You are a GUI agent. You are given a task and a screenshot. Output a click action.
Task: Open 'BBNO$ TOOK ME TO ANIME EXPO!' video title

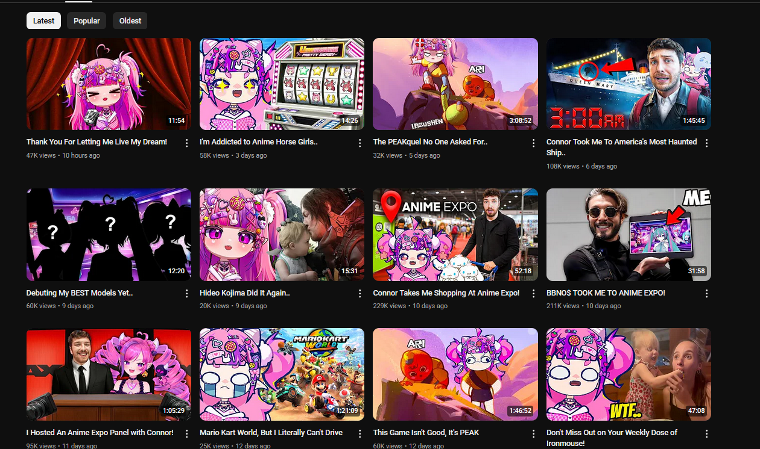(x=606, y=293)
